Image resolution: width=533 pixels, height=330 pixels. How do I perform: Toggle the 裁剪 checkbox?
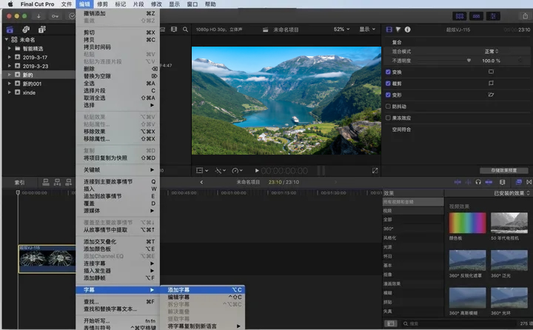388,84
